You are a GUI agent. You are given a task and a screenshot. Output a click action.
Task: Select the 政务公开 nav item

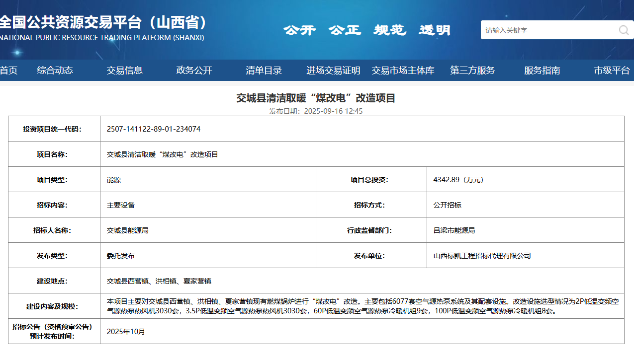194,71
